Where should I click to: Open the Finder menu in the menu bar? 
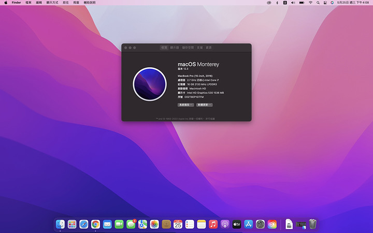coord(17,3)
